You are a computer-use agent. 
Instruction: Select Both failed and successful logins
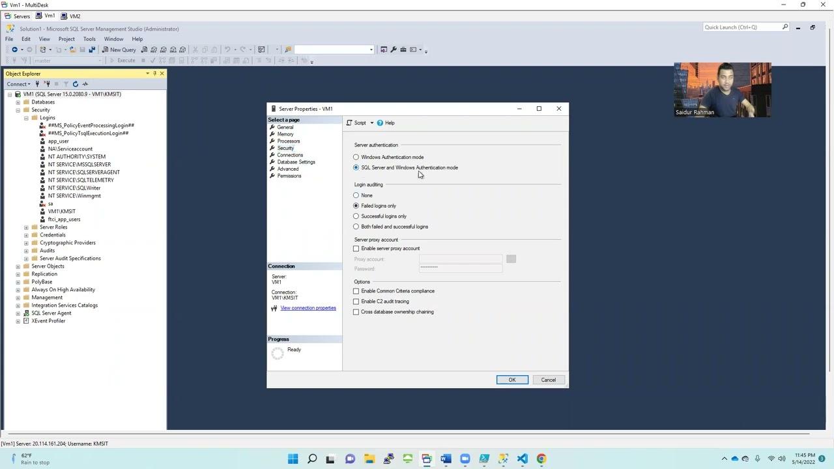tap(356, 227)
